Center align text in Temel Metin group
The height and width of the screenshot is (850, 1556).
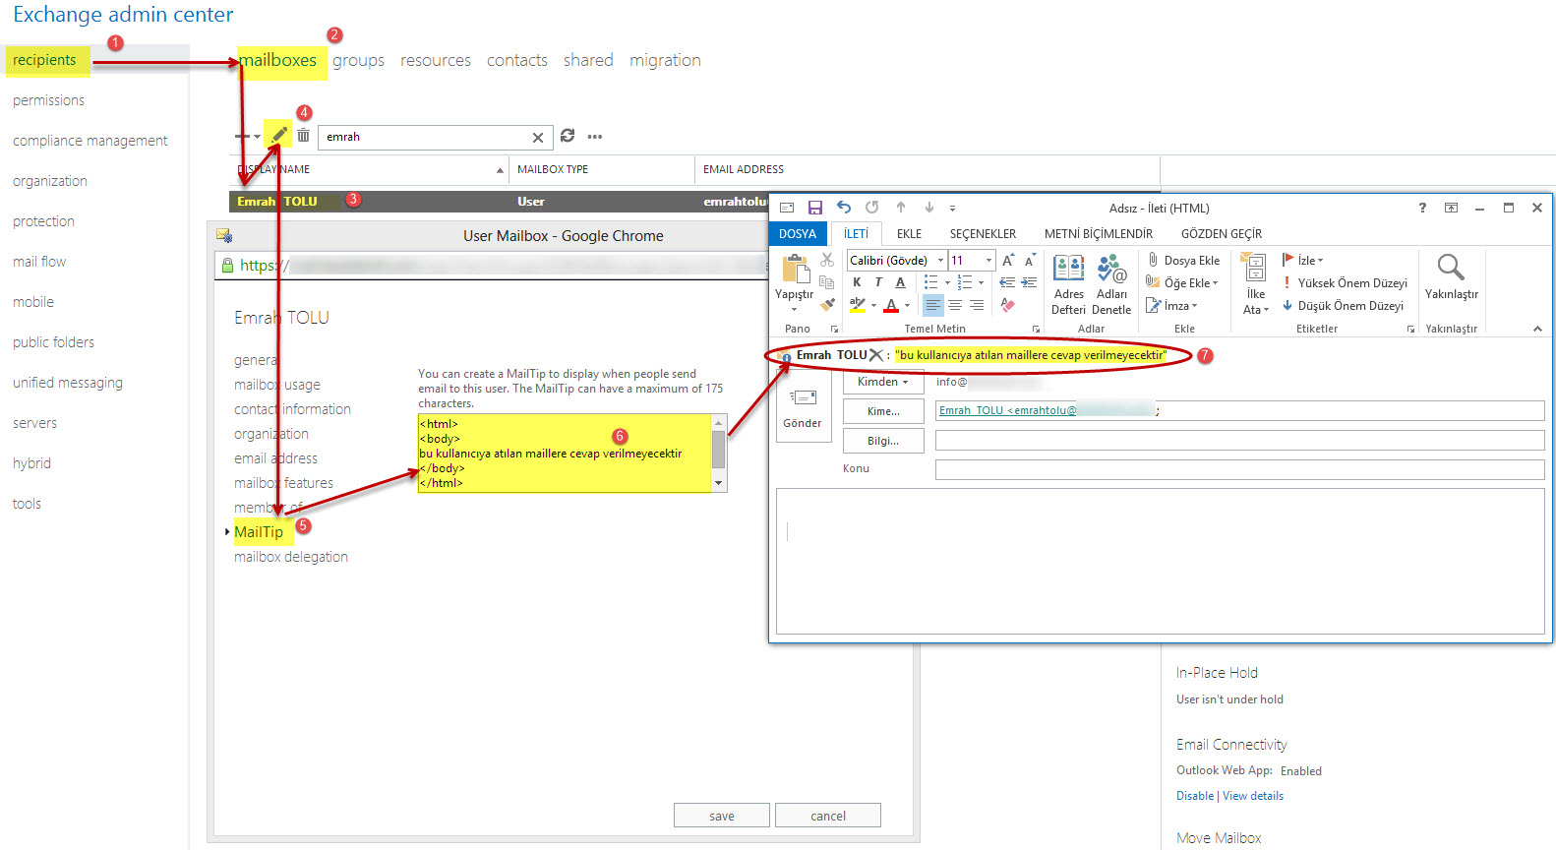coord(955,306)
